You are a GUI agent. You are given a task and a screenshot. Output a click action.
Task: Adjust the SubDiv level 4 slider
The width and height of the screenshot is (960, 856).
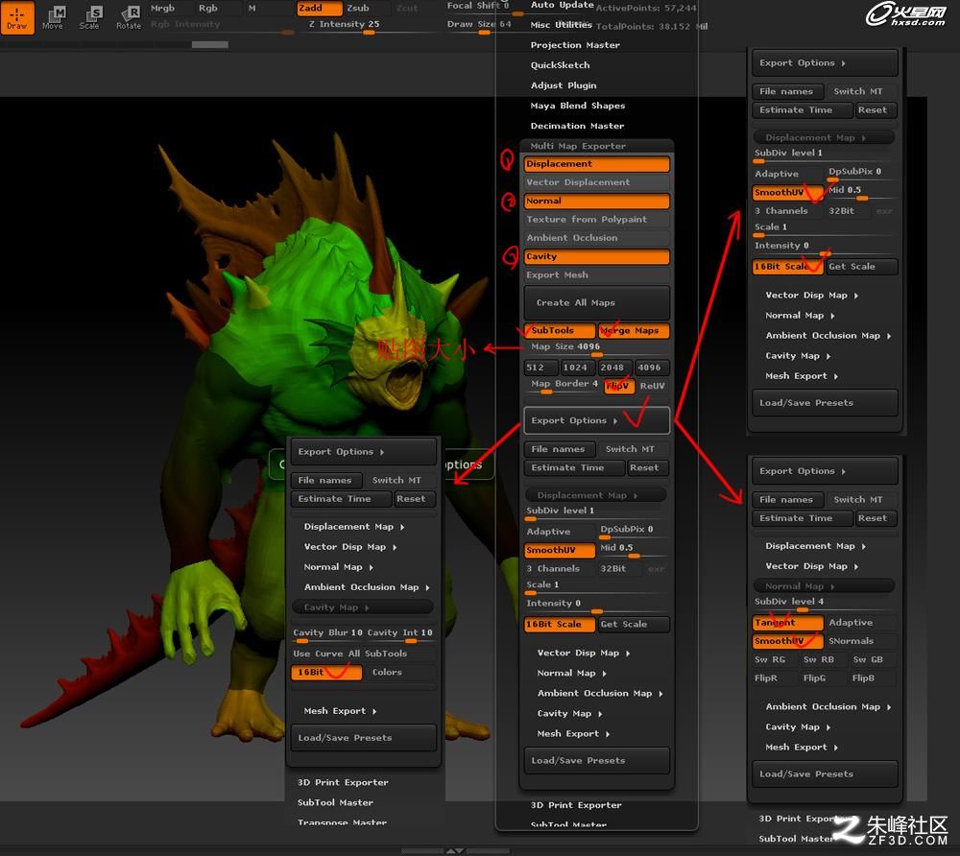click(824, 604)
